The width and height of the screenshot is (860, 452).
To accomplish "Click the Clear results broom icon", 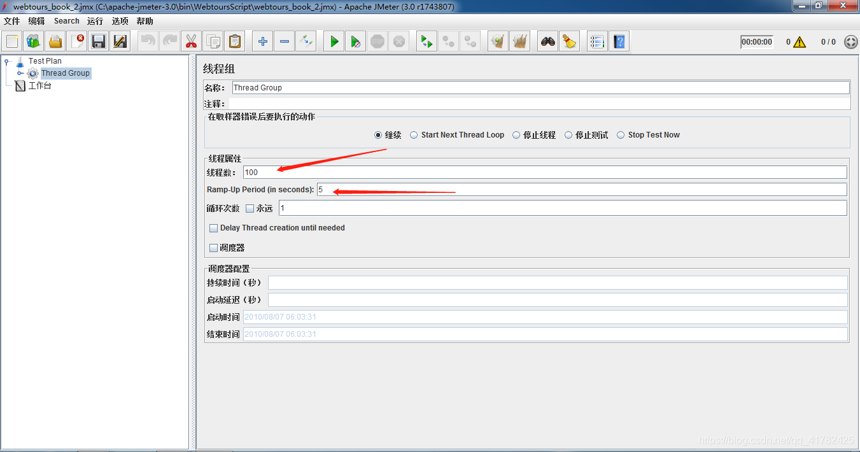I will pos(498,42).
